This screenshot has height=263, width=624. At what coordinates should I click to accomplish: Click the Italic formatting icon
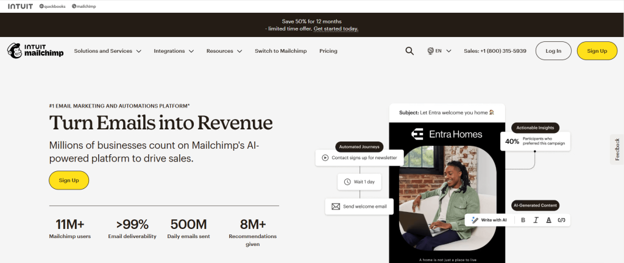pos(536,220)
